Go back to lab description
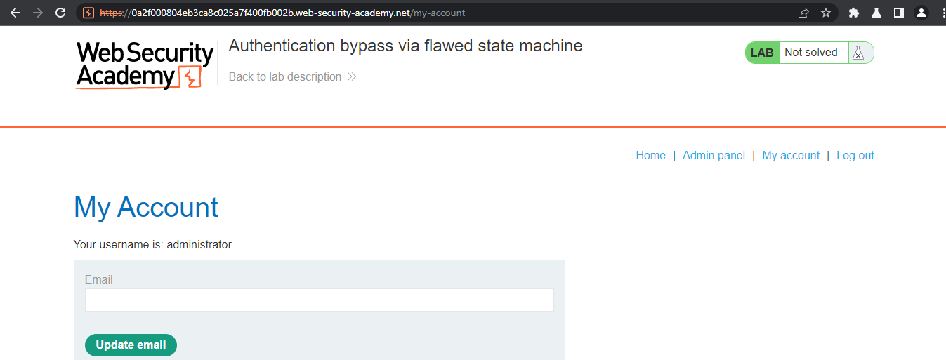Image resolution: width=946 pixels, height=360 pixels. pos(292,76)
